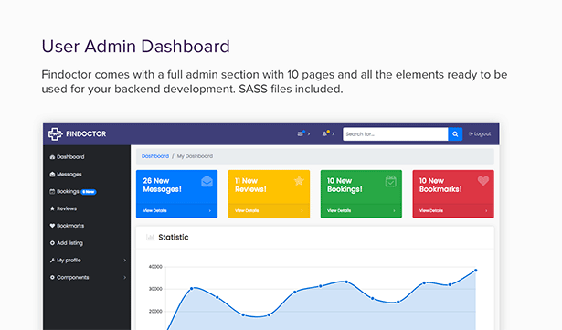Click the Messages envelope sidebar icon
562x330 pixels.
coord(52,175)
